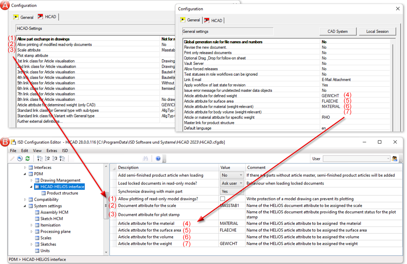Image resolution: width=407 pixels, height=264 pixels.
Task: Open the Edit menu
Action: tap(25, 151)
